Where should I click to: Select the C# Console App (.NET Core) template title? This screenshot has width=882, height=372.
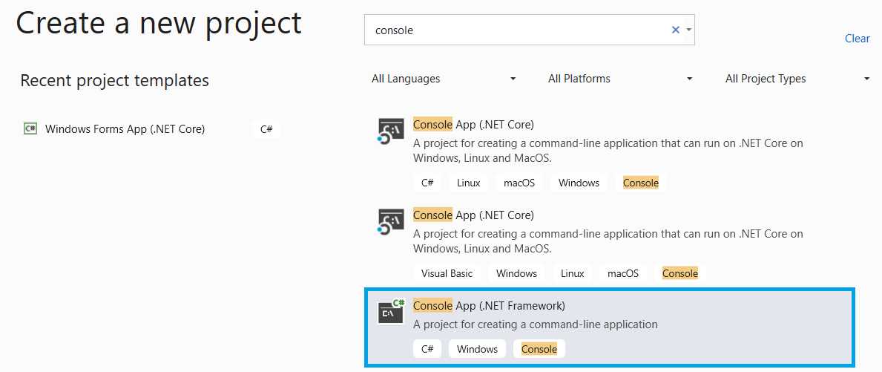tap(473, 125)
